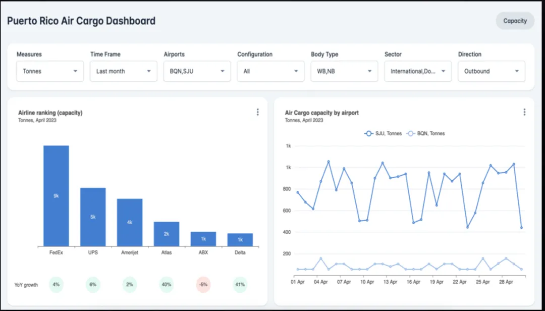Click the FedEx axis label
545x311 pixels.
[56, 253]
